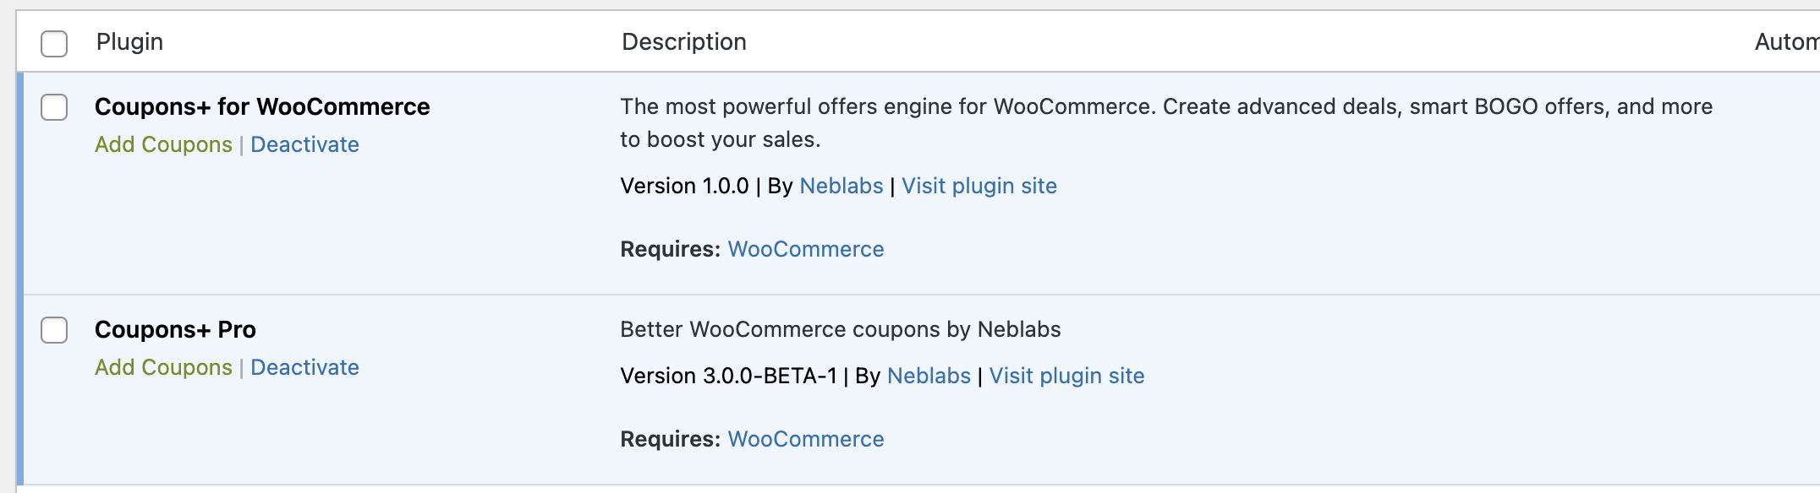Viewport: 1820px width, 493px height.
Task: Open Add Coupons under Coupons+ for WooCommerce
Action: (163, 144)
